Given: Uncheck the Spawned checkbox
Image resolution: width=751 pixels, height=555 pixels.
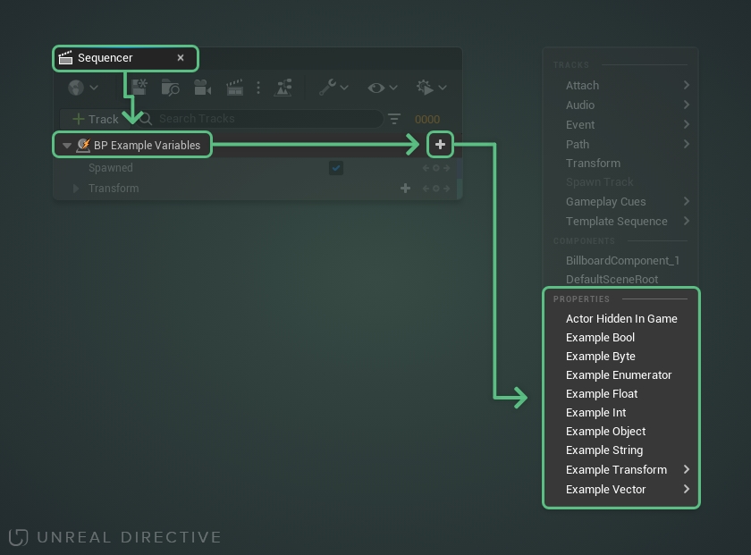Looking at the screenshot, I should tap(336, 168).
